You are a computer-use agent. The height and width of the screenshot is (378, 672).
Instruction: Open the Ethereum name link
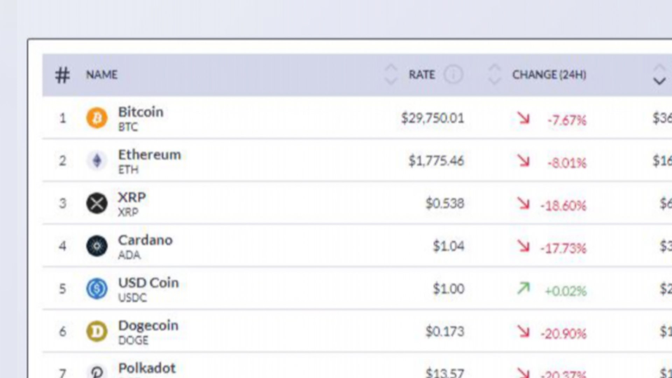click(149, 155)
